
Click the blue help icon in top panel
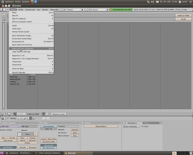[36, 2]
